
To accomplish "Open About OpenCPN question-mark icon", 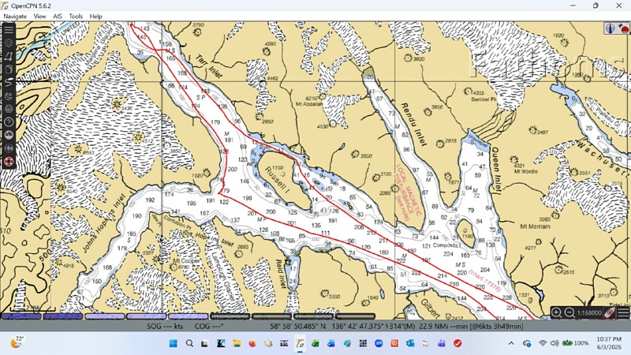I will [x=9, y=122].
